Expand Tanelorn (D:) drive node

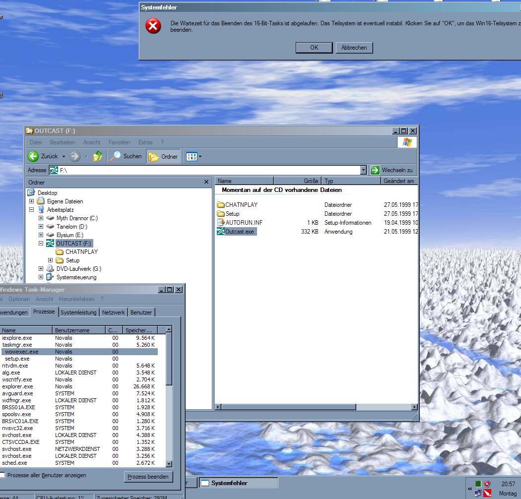point(41,226)
